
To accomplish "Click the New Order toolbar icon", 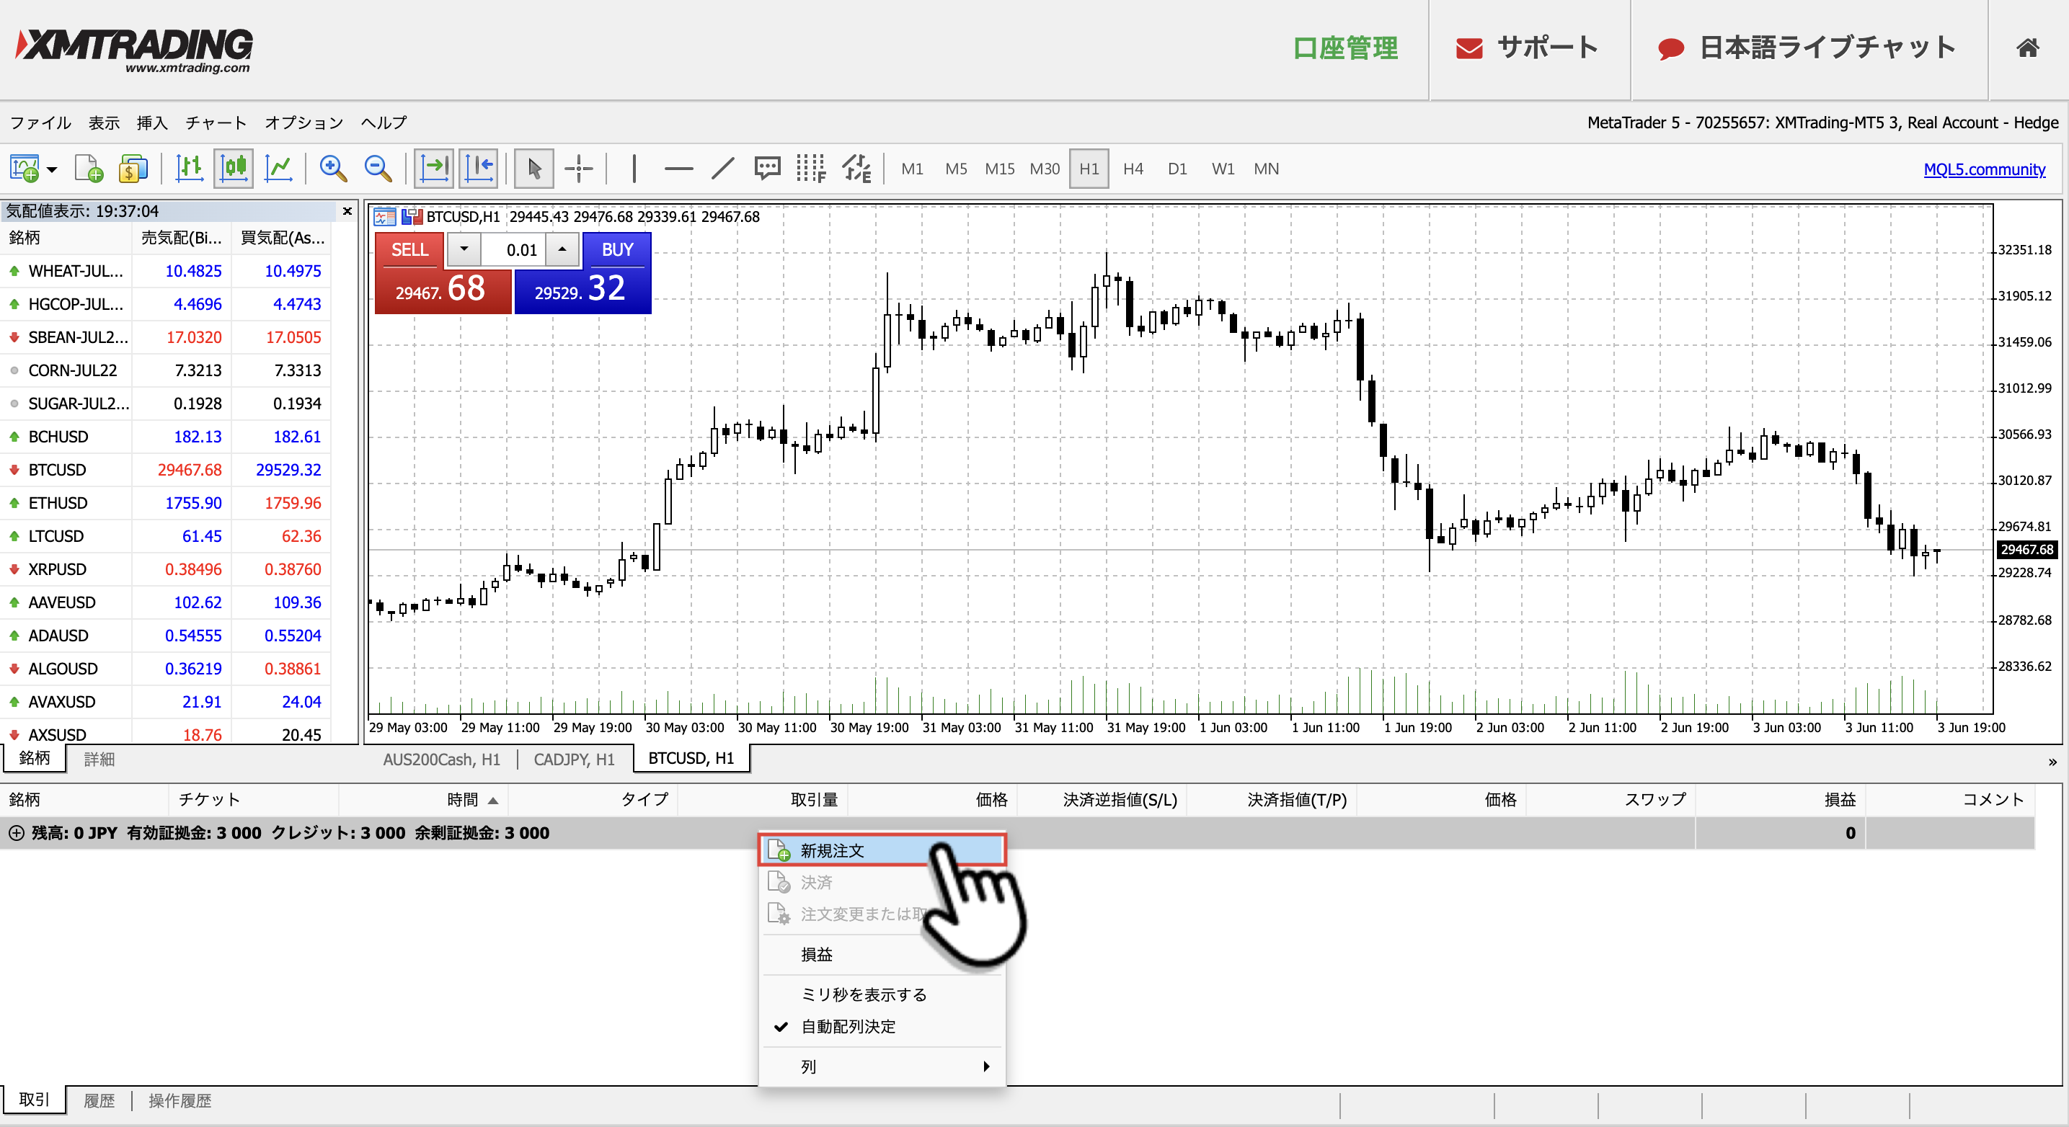I will pyautogui.click(x=89, y=169).
